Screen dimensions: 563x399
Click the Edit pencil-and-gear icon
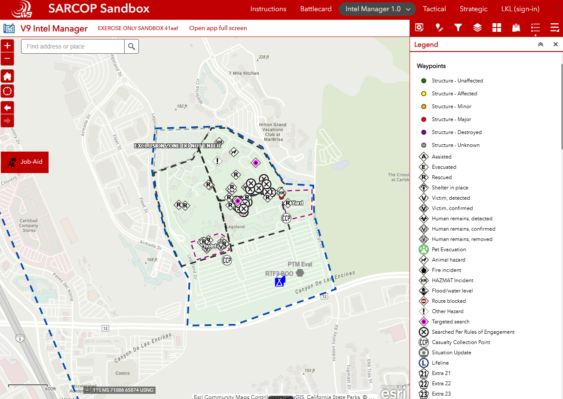point(419,27)
